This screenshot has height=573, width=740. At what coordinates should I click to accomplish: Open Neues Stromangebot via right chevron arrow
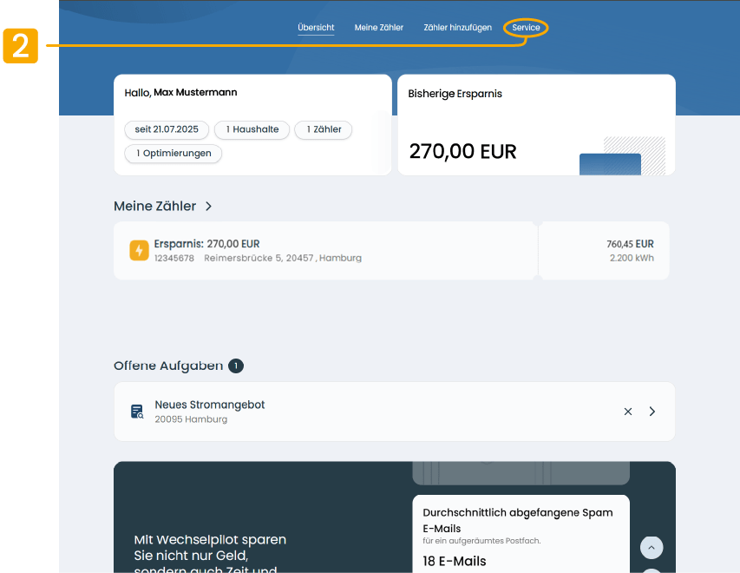(652, 412)
